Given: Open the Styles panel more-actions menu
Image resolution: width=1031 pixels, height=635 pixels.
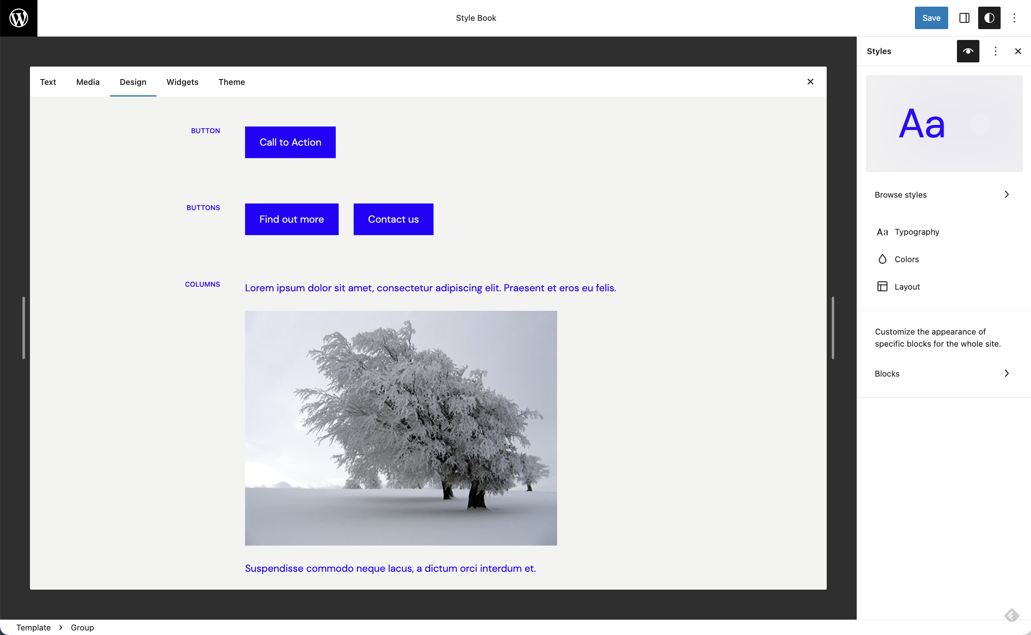Looking at the screenshot, I should pos(995,51).
